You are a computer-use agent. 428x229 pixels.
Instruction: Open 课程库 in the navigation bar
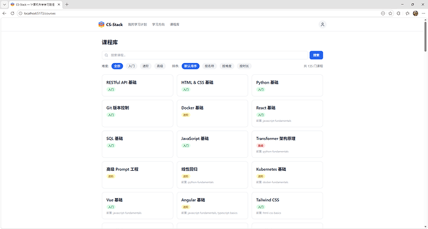[175, 25]
